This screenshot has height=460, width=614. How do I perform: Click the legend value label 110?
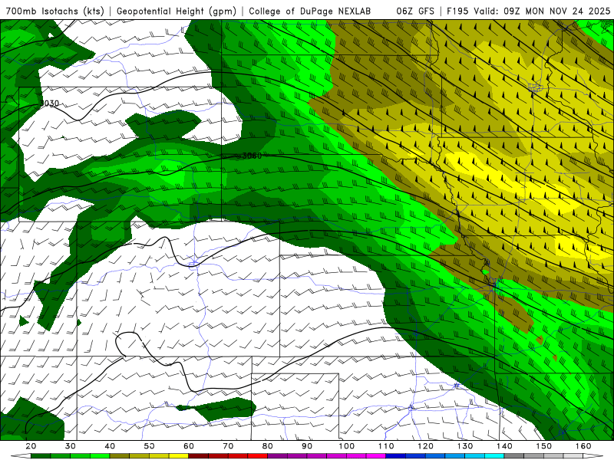pyautogui.click(x=386, y=446)
